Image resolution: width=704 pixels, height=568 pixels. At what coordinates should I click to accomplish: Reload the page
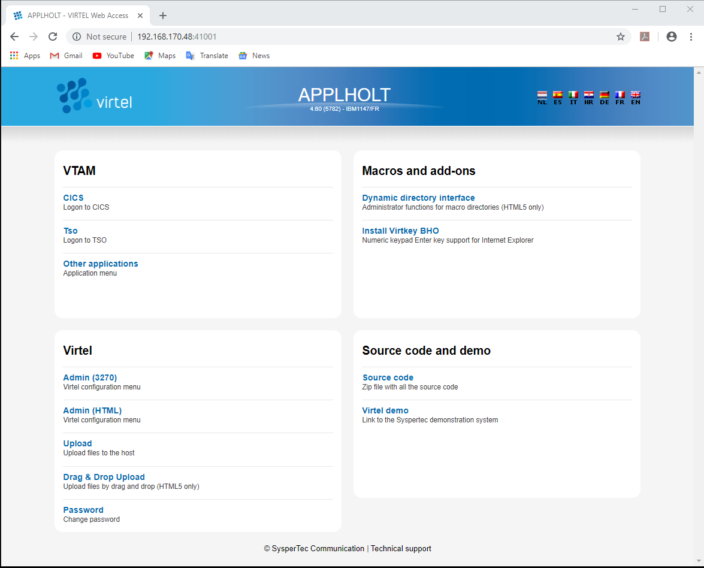pyautogui.click(x=53, y=37)
